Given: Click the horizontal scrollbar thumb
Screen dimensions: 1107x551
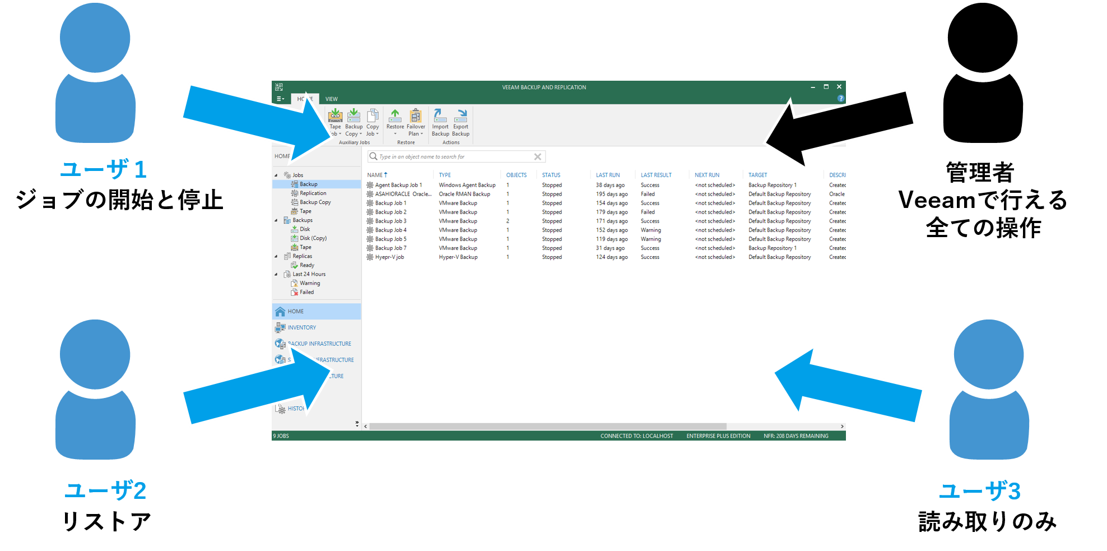Looking at the screenshot, I should point(548,427).
